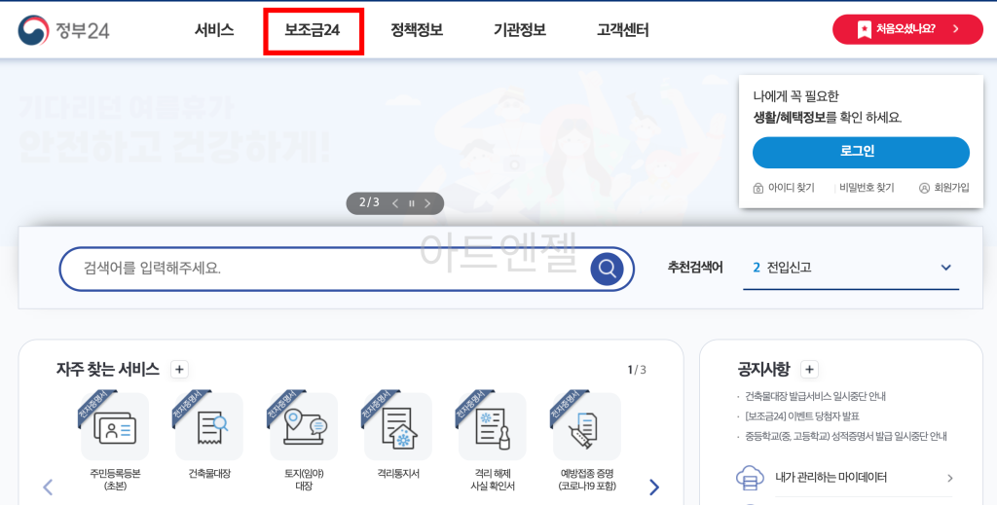Go to next banner slide
The image size is (997, 505).
(x=427, y=203)
